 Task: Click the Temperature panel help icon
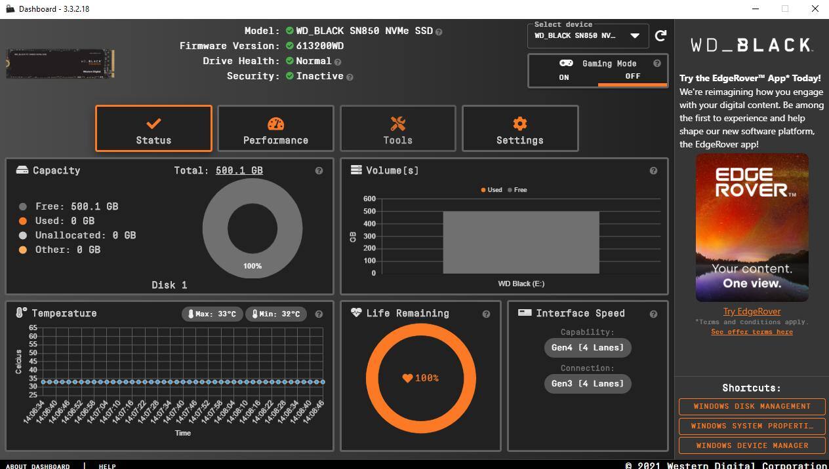coord(319,314)
